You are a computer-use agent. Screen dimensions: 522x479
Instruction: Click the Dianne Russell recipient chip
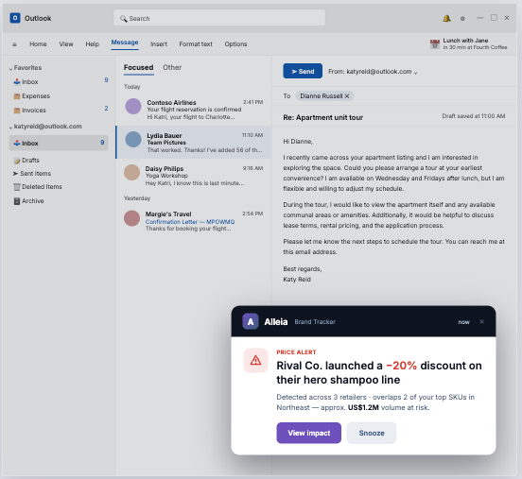tap(324, 96)
